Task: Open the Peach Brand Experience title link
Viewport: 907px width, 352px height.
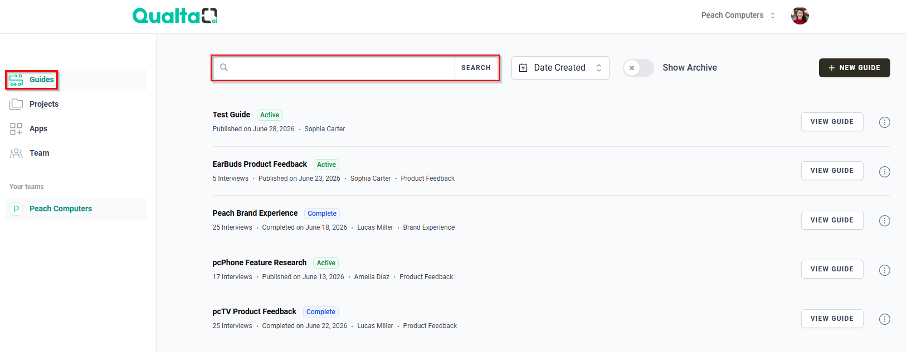Action: 255,213
